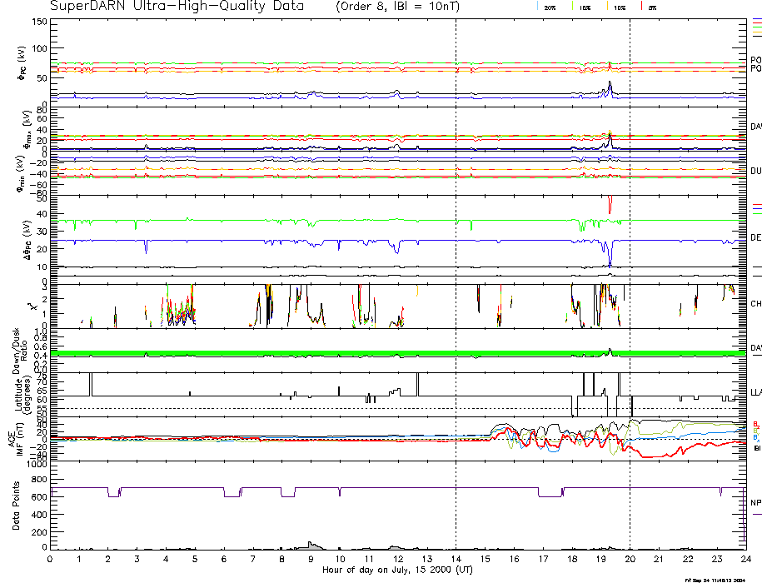Click the purple data points line near hour 12
762x583 pixels.
point(397,488)
